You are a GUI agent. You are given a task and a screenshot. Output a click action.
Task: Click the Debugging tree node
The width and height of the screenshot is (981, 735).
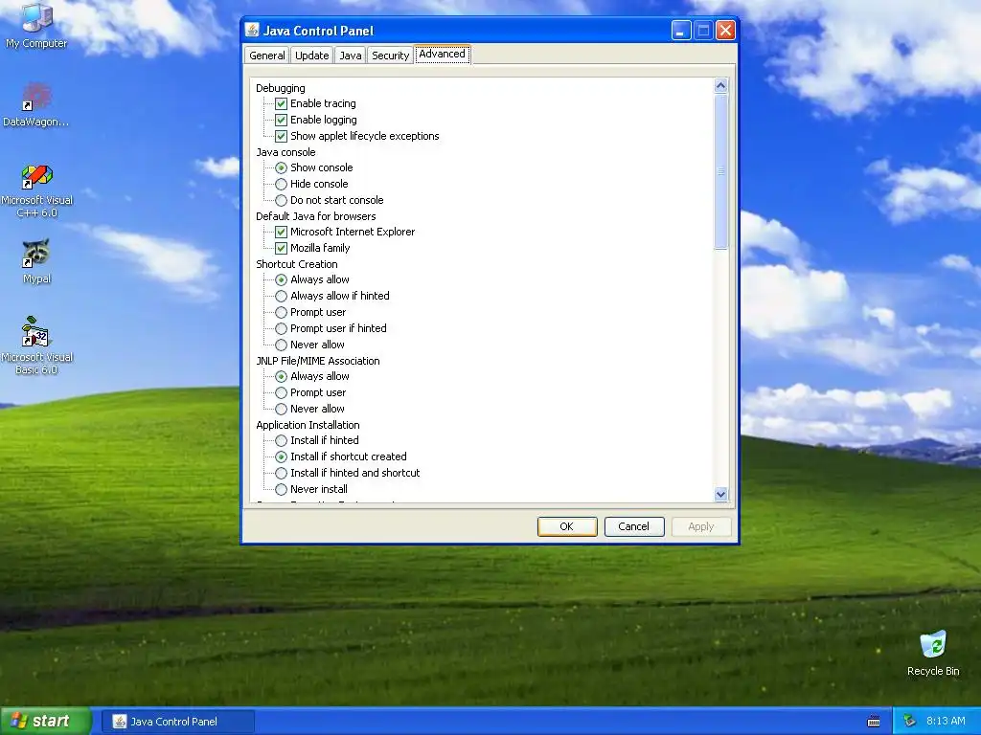tap(281, 88)
